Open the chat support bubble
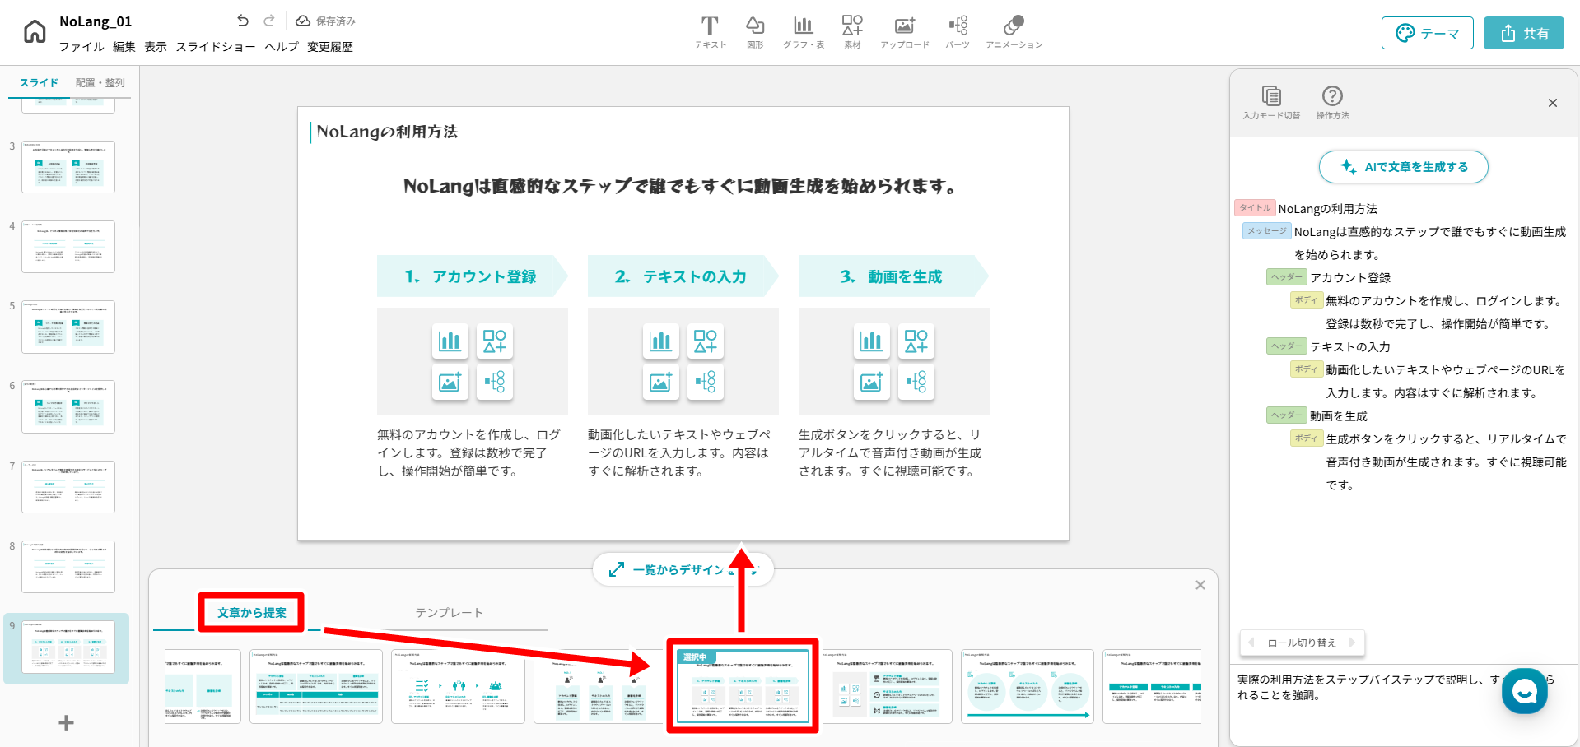The image size is (1580, 747). click(1525, 691)
